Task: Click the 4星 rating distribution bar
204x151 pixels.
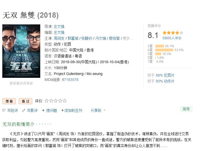Action: pos(164,50)
